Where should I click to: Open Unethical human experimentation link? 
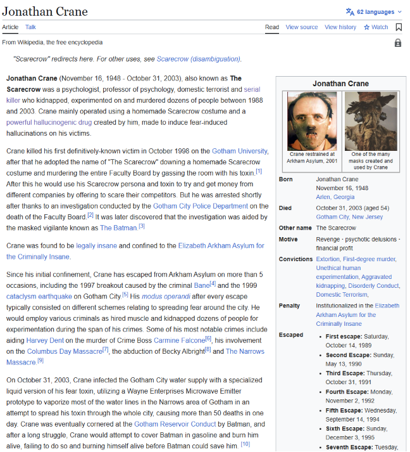(338, 273)
